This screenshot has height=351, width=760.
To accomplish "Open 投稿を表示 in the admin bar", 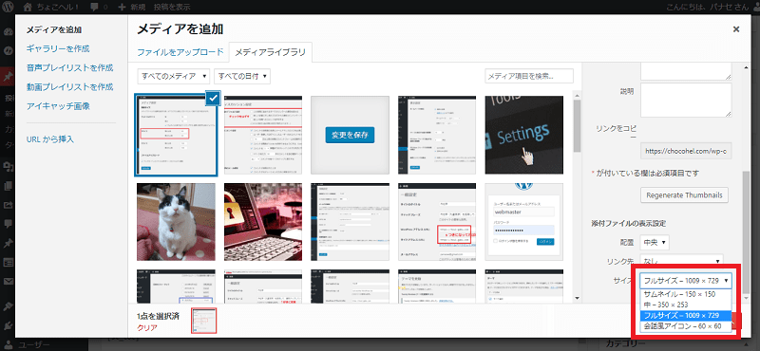I will 172,7.
